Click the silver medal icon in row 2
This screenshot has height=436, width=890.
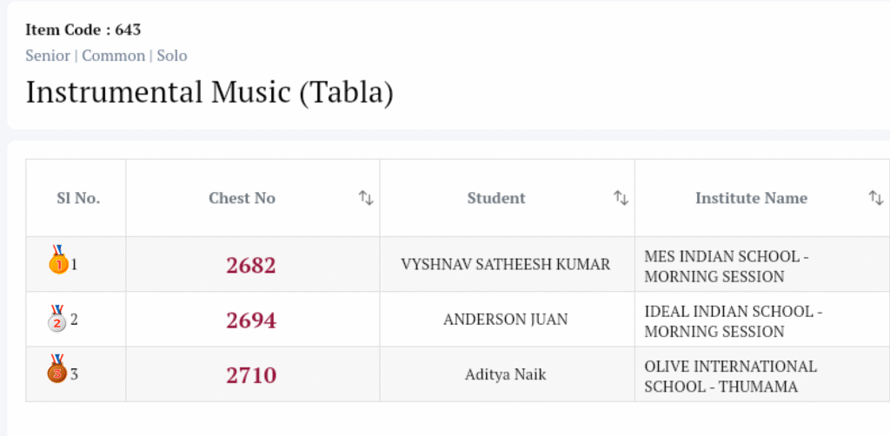tap(57, 319)
